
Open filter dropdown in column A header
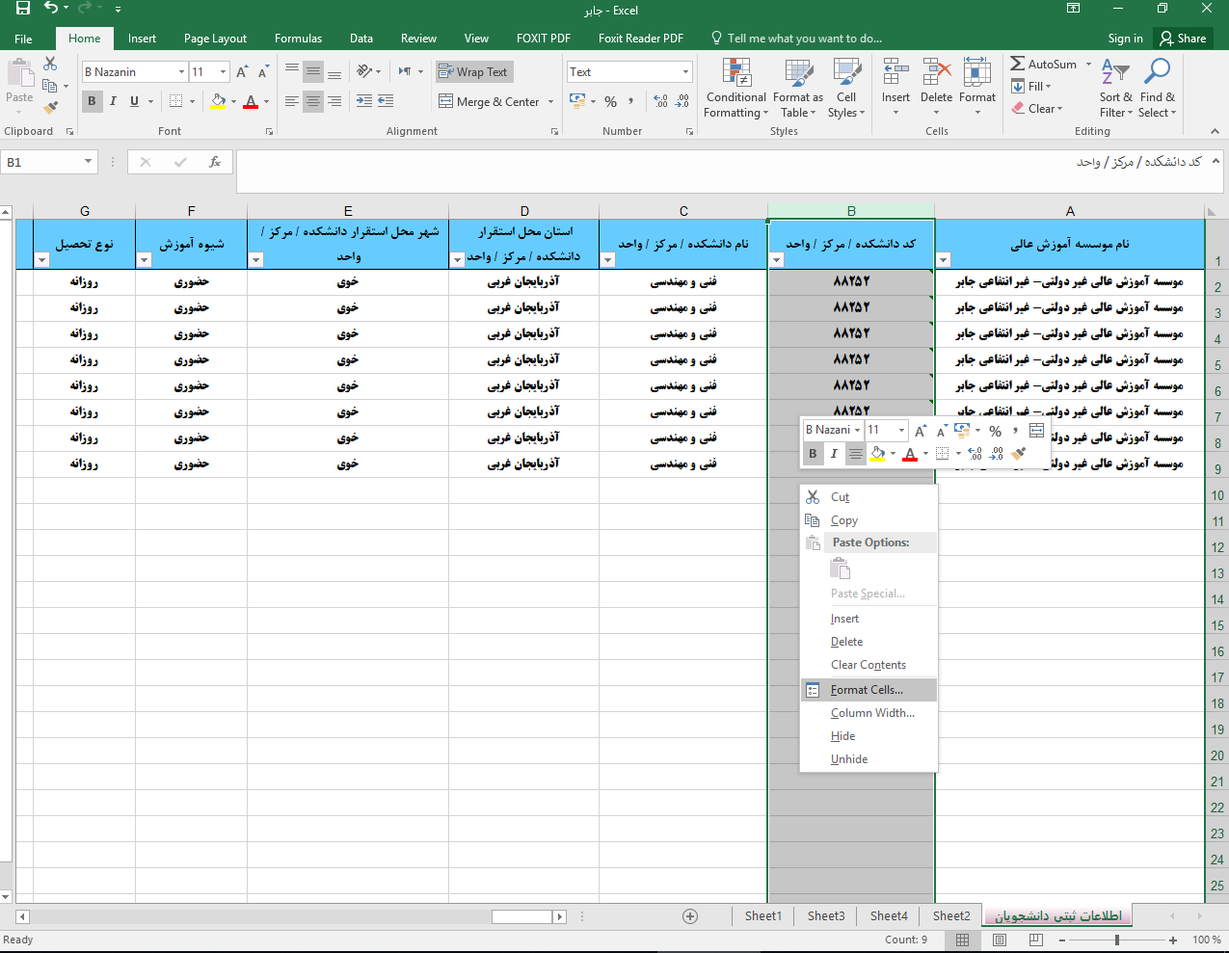(944, 259)
